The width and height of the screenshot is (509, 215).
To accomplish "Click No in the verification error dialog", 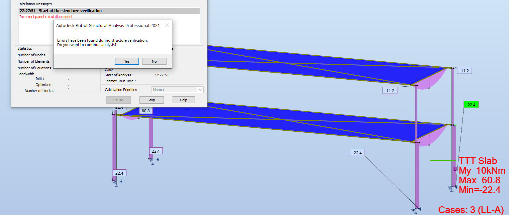I will [x=154, y=61].
